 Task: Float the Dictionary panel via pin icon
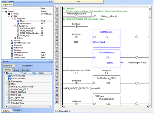(x=50, y=61)
